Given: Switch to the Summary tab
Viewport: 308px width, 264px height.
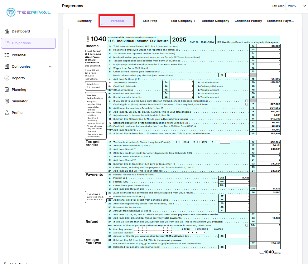Looking at the screenshot, I should (x=84, y=21).
